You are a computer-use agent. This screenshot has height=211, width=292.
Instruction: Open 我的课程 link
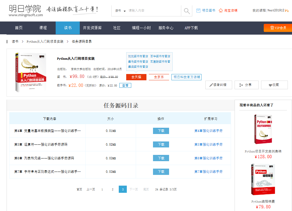point(259,10)
